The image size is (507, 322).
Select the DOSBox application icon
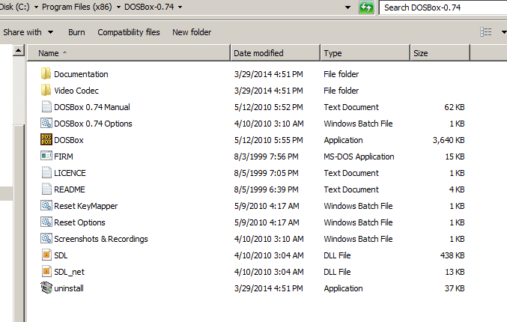pyautogui.click(x=46, y=140)
